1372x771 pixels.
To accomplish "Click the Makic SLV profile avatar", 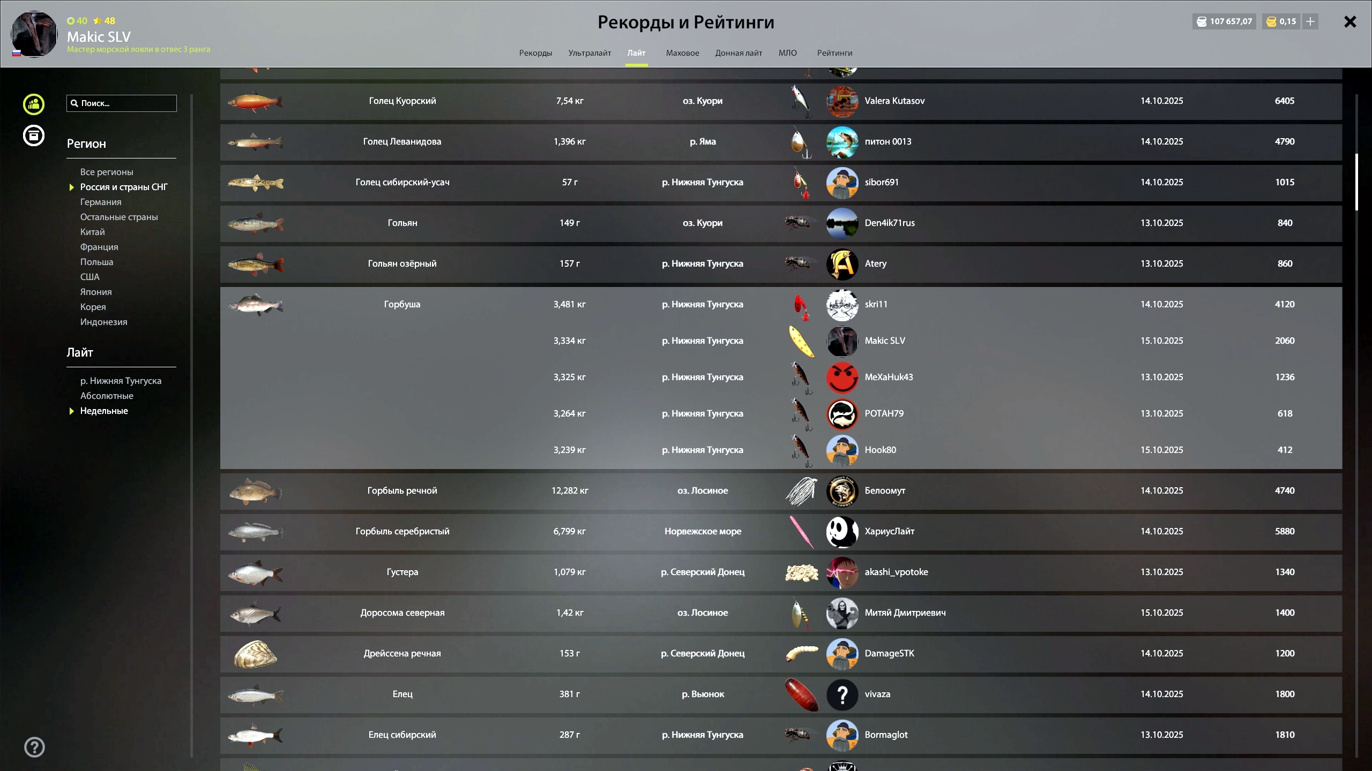I will (34, 34).
